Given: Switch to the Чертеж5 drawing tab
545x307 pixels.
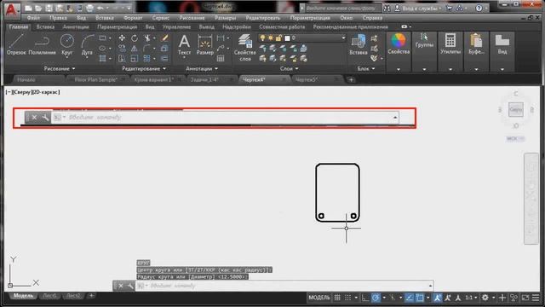Looking at the screenshot, I should 307,79.
